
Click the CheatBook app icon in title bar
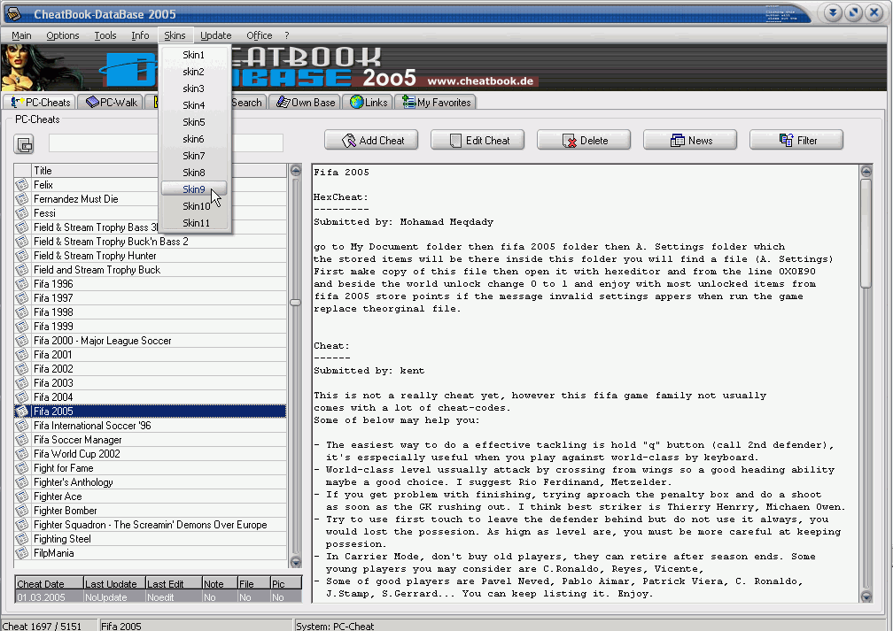[13, 13]
